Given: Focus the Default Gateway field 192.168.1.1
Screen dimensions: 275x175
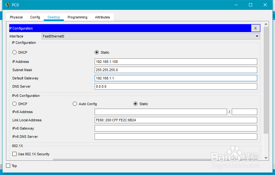Looking at the screenshot, I should coord(176,78).
